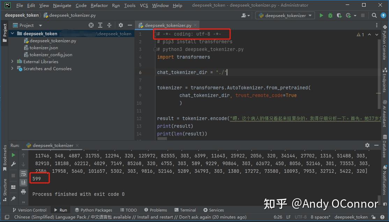Run the deepseek_tokenizer script
The width and height of the screenshot is (389, 222).
pyautogui.click(x=321, y=15)
